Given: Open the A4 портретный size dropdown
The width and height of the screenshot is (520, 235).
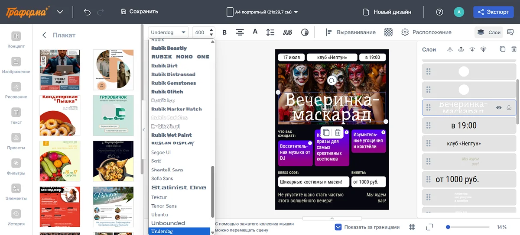Looking at the screenshot, I should point(263,12).
